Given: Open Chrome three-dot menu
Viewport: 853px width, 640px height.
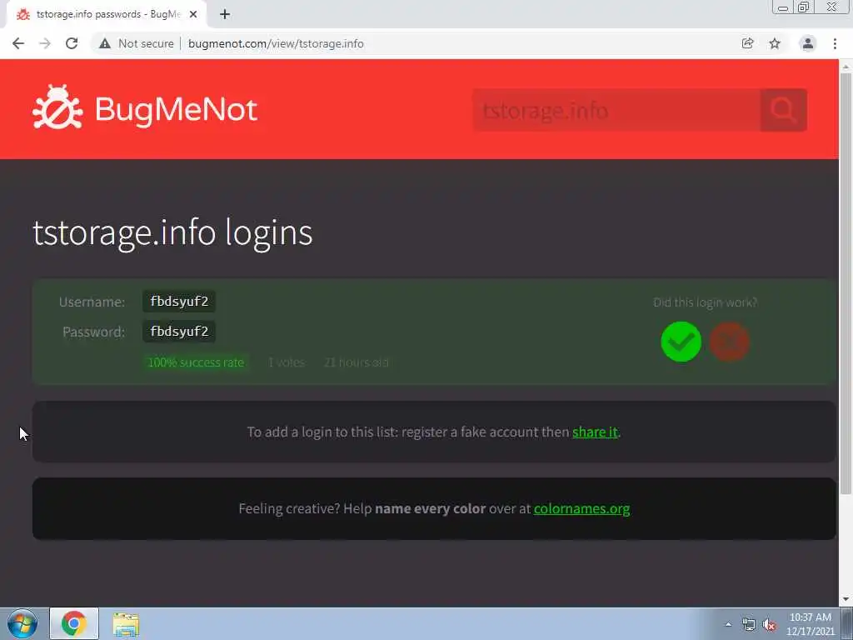Looking at the screenshot, I should 835,43.
